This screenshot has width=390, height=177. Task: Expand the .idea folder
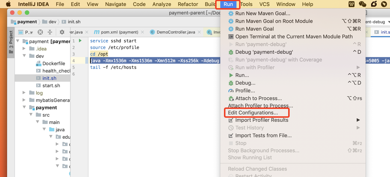click(x=24, y=49)
